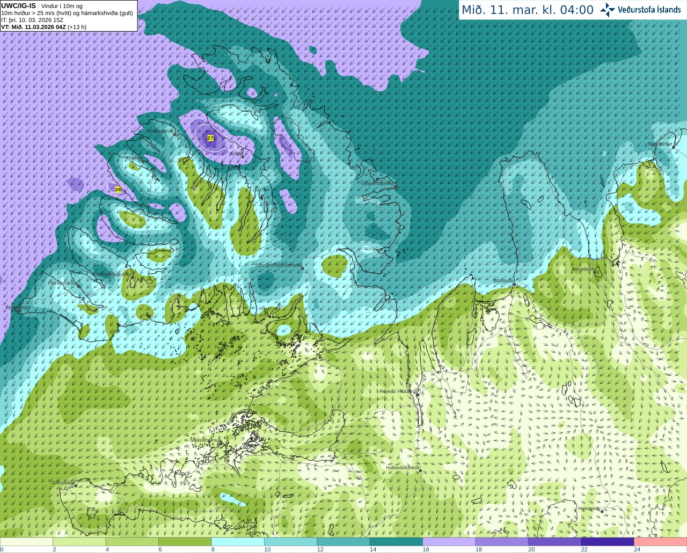
Task: Select the Patreksfjörður station label
Action: coord(62,282)
